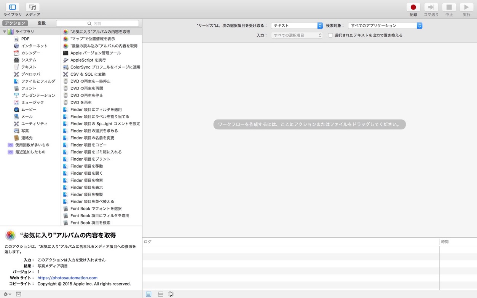
Task: Select the メール category icon
Action: [16, 116]
